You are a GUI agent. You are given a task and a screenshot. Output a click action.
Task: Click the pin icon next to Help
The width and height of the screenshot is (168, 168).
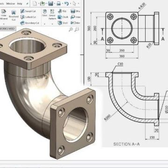point(28,3)
